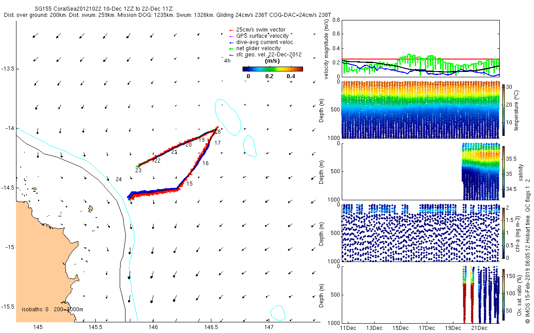Click the green start marker near label 23
This screenshot has width=534, height=333.
(x=137, y=166)
